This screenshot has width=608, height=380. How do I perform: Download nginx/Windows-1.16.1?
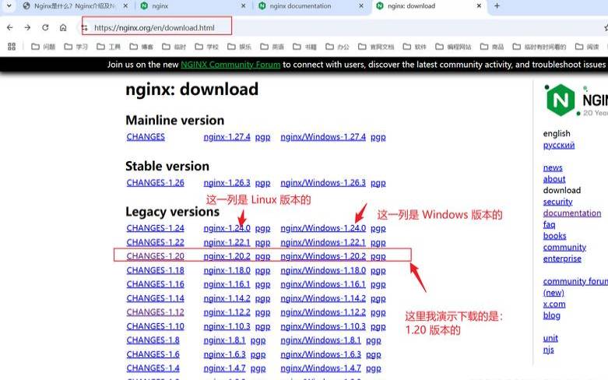pyautogui.click(x=323, y=284)
